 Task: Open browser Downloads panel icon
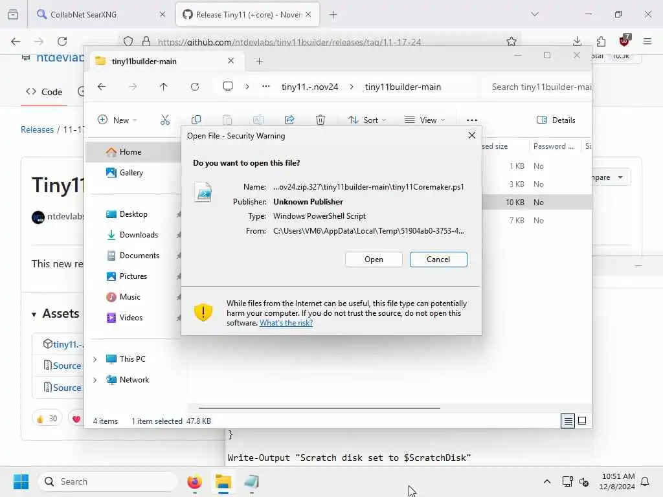click(x=577, y=41)
